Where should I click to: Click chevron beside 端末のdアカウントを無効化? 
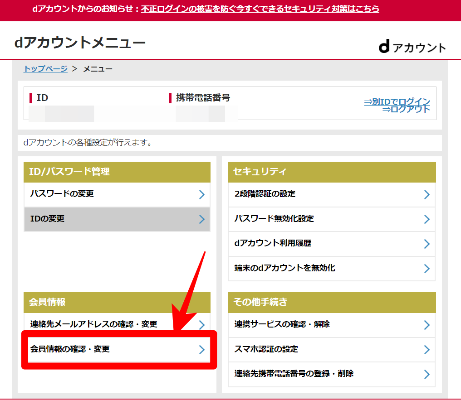[x=427, y=269]
